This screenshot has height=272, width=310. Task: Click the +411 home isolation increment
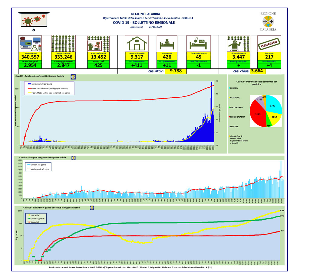pyautogui.click(x=137, y=66)
